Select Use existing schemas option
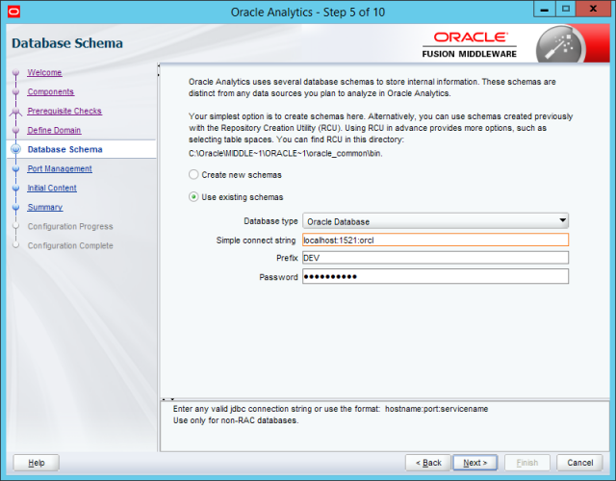 [x=193, y=196]
